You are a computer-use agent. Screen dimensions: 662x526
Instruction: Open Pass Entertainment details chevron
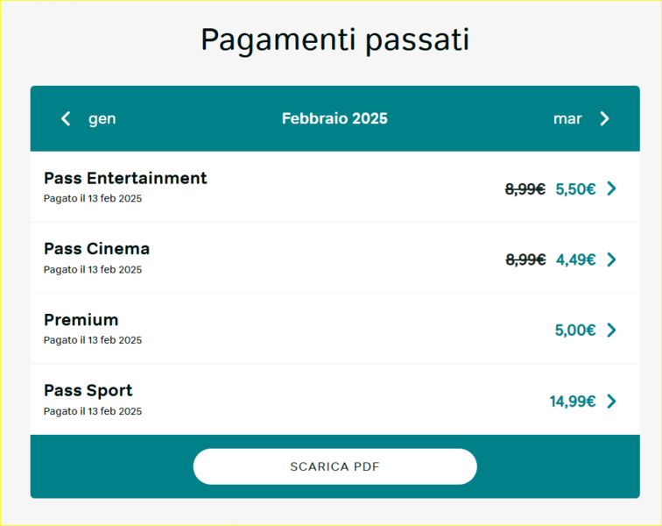[611, 188]
